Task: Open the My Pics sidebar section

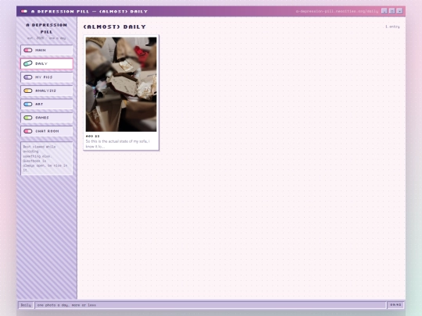Action: [47, 77]
